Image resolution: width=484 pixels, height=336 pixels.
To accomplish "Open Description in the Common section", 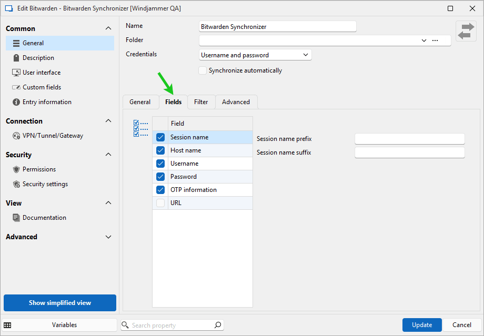I will [x=38, y=58].
